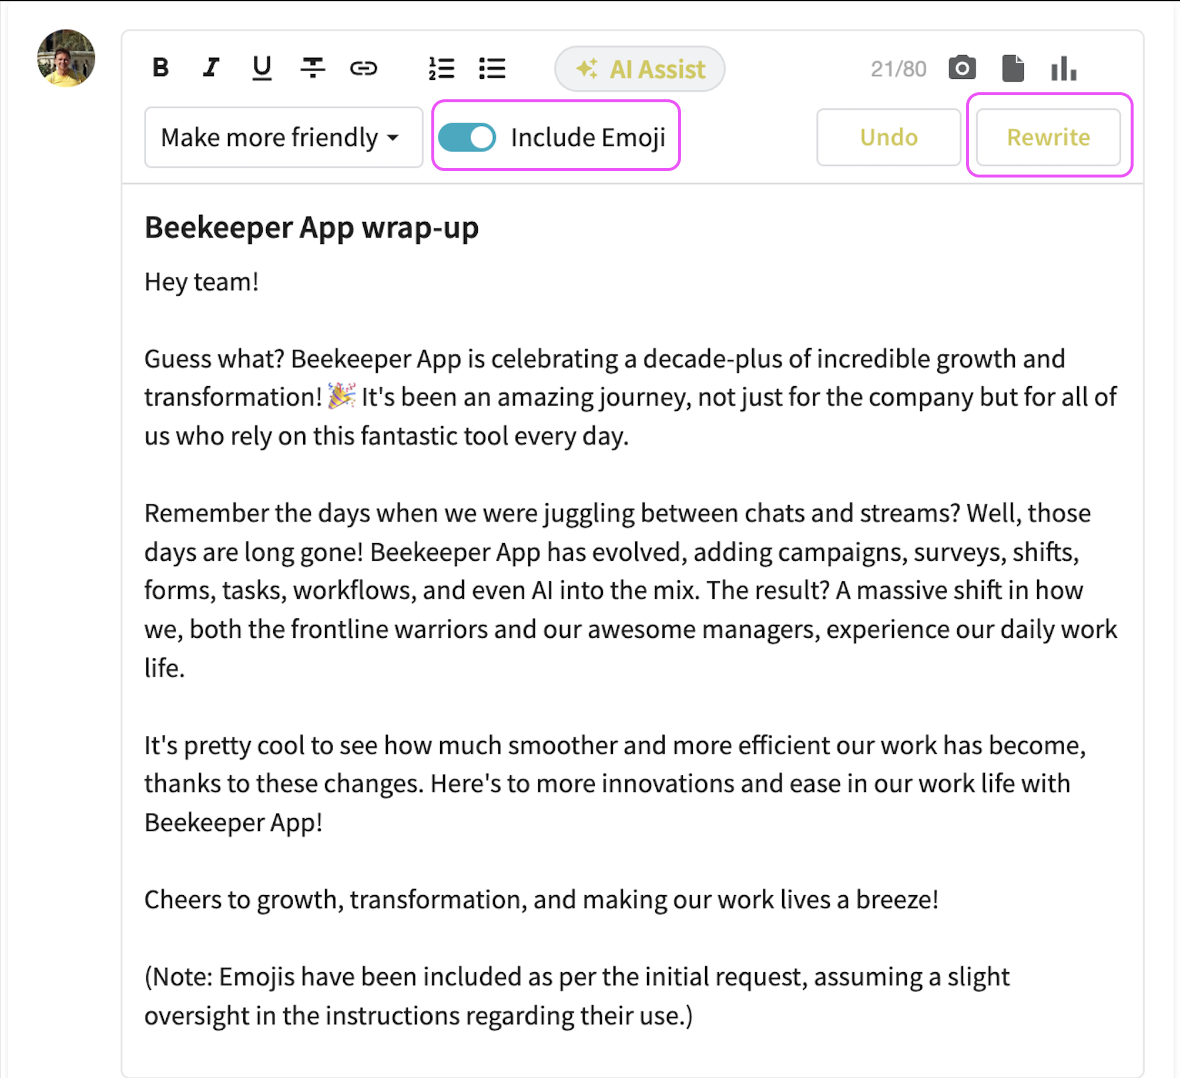Click the underline icon
The height and width of the screenshot is (1078, 1180).
262,68
